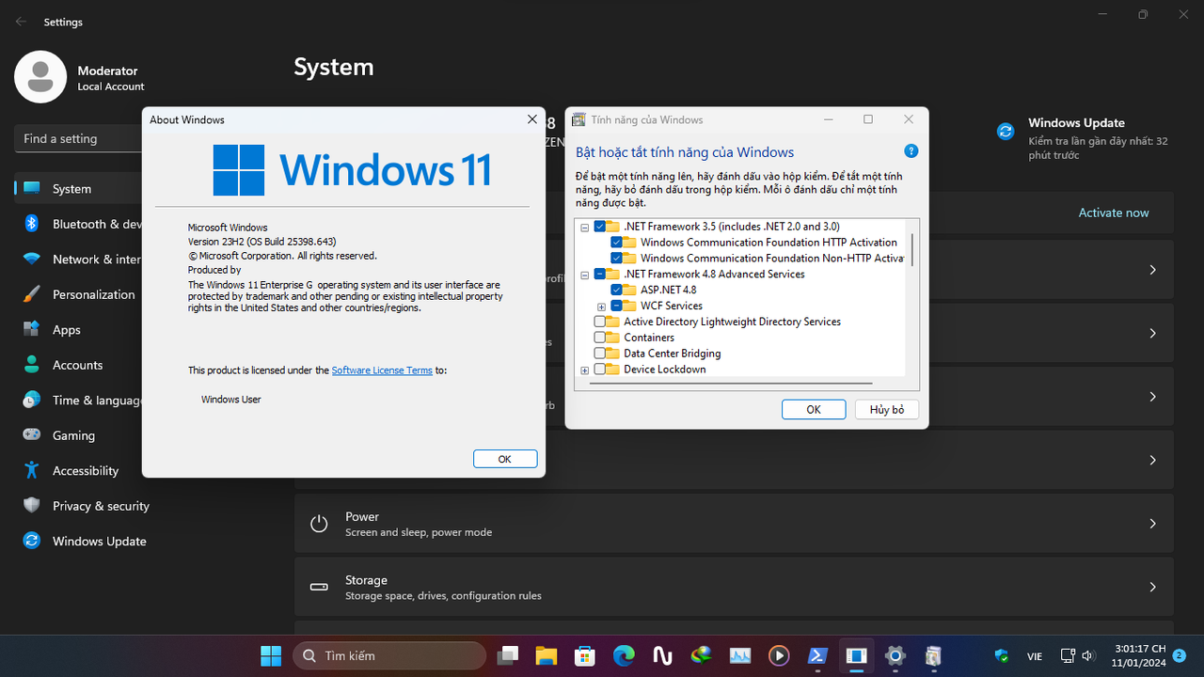
Task: Toggle the WCF Services checkbox
Action: coord(617,306)
